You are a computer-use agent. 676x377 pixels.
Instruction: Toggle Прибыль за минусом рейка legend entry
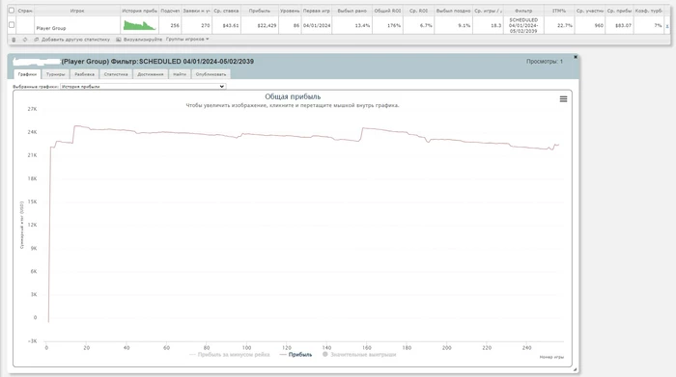tap(230, 355)
